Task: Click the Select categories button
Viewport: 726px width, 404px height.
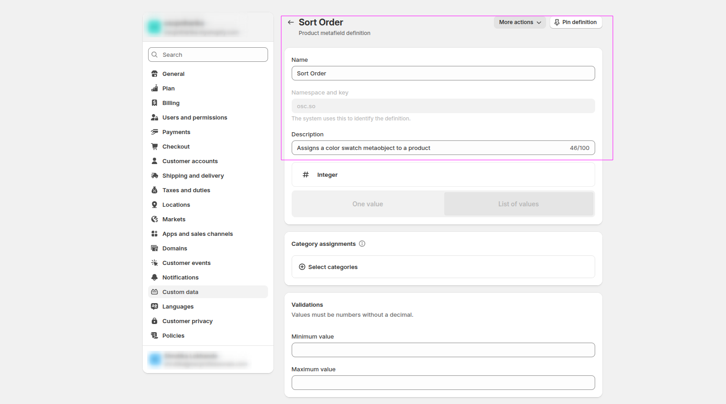Action: (x=333, y=267)
